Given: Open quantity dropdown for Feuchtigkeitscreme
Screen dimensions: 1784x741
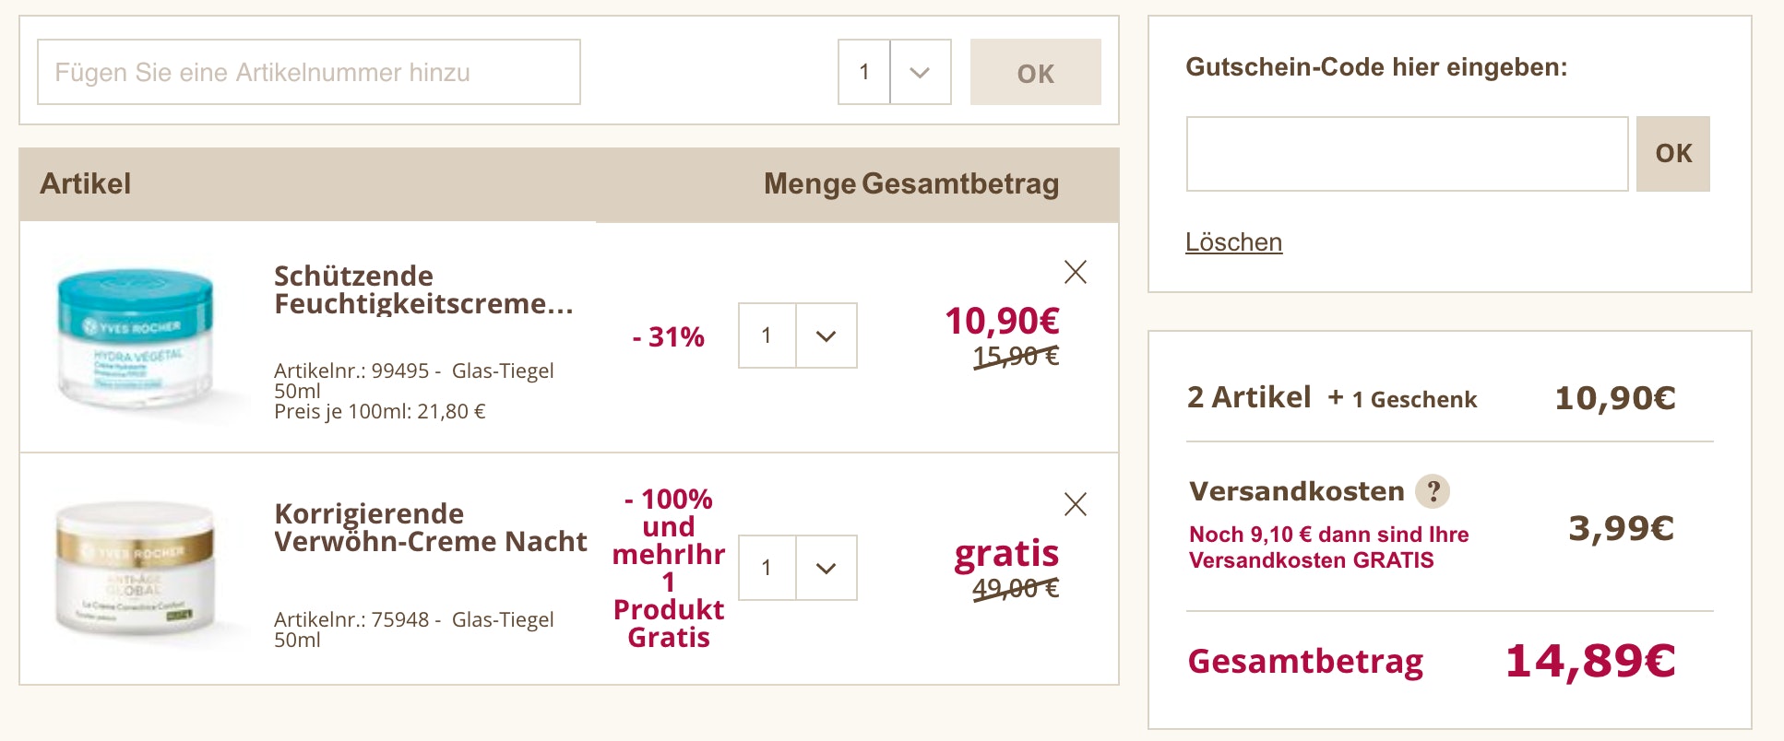Looking at the screenshot, I should pyautogui.click(x=826, y=336).
